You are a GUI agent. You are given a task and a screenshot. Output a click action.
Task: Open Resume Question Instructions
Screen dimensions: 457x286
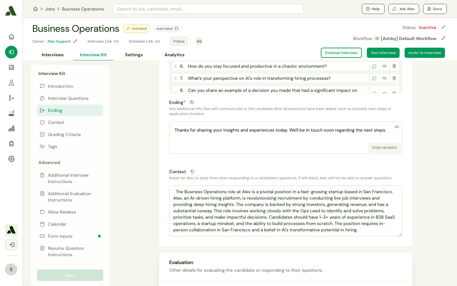70,251
